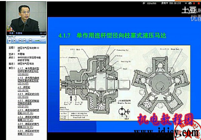The image size is (201, 140).
Task: Click the hydraulic motor diagram on slide
Action: click(125, 83)
